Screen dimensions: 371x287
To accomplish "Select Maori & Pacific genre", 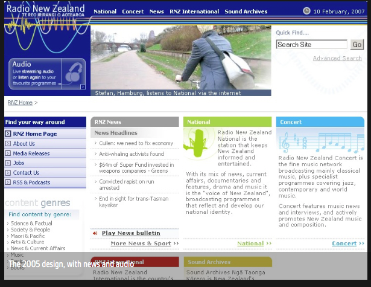I will click(x=27, y=236).
